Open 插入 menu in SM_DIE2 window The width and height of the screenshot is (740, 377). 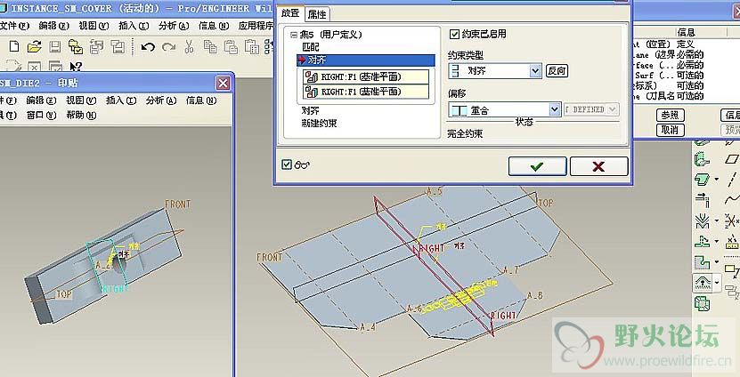[x=121, y=100]
